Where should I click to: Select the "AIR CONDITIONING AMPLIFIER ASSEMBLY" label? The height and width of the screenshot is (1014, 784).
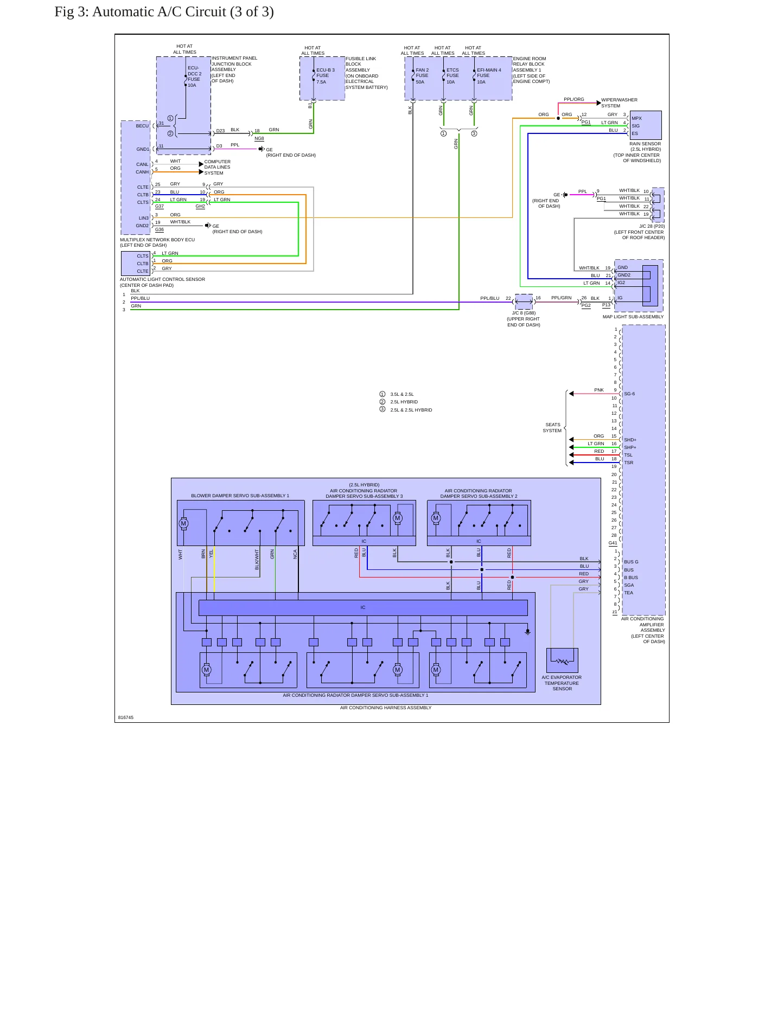coord(643,625)
